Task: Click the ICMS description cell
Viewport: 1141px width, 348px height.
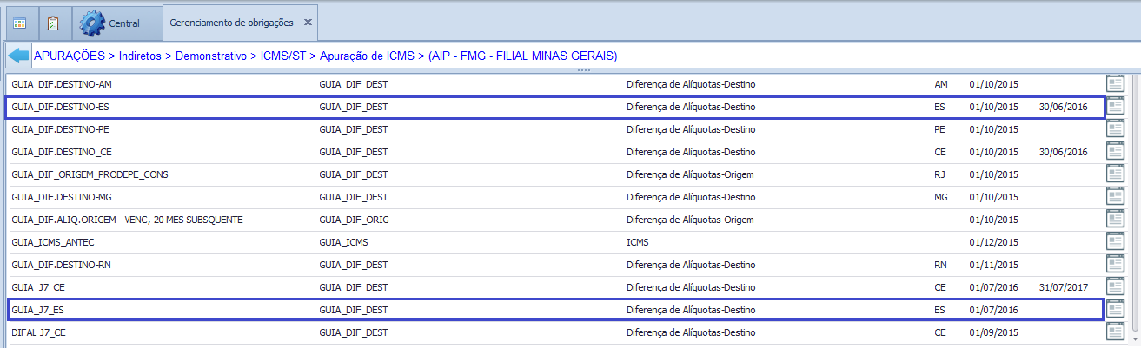Action: click(x=638, y=242)
